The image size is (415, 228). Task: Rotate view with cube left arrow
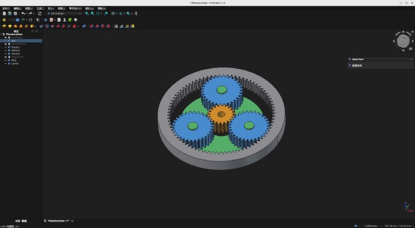point(394,41)
